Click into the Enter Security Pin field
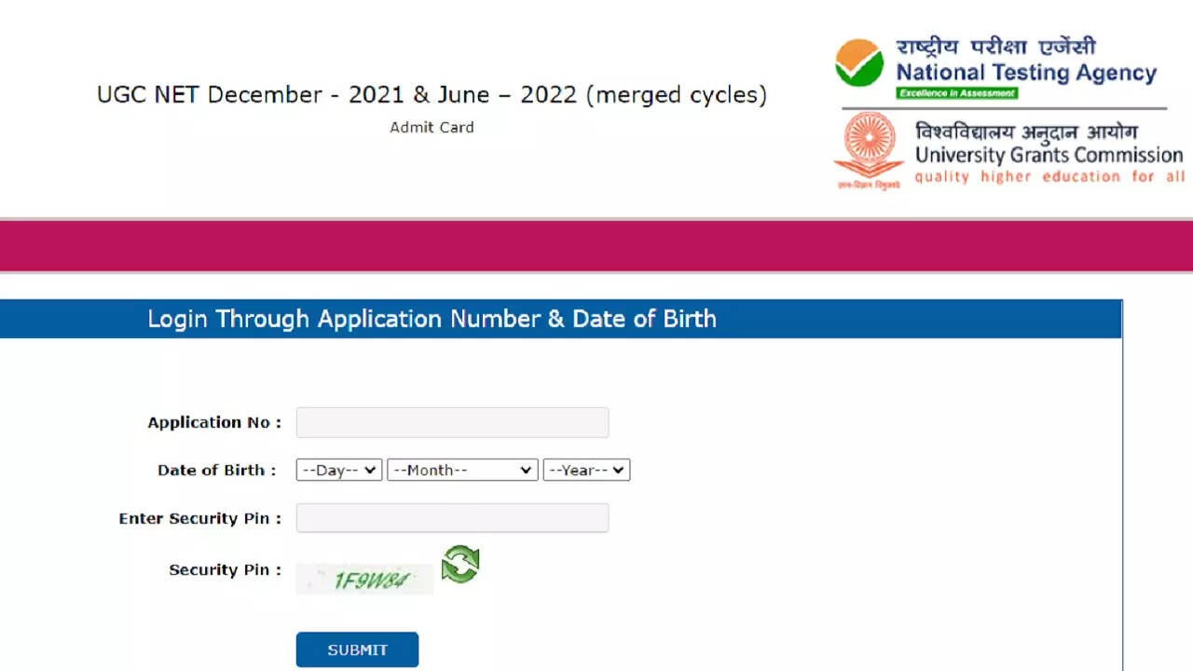The height and width of the screenshot is (671, 1193). [x=452, y=518]
